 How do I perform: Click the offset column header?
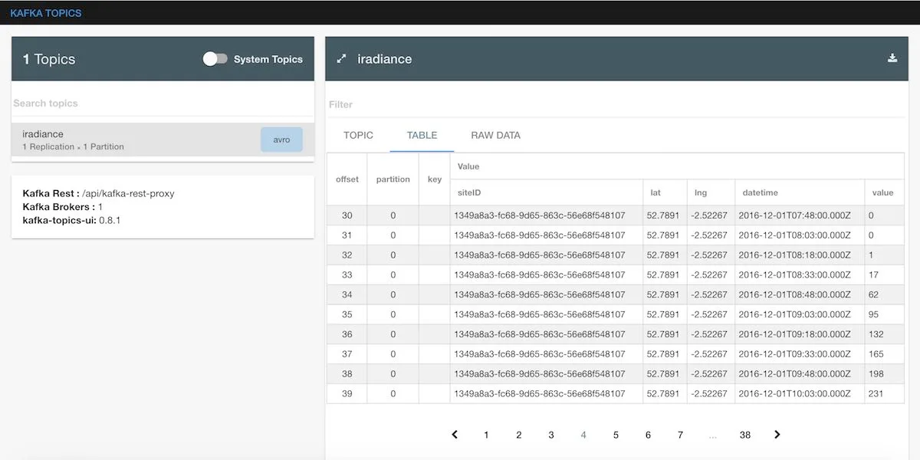point(347,179)
